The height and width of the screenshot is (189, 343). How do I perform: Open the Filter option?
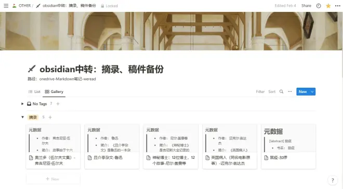click(260, 91)
